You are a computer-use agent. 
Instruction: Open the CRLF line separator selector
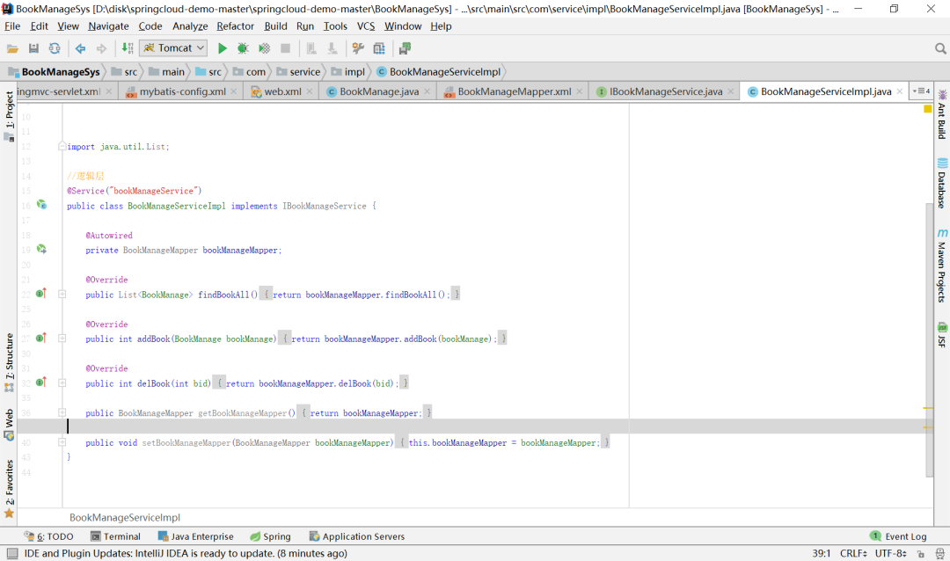click(853, 554)
